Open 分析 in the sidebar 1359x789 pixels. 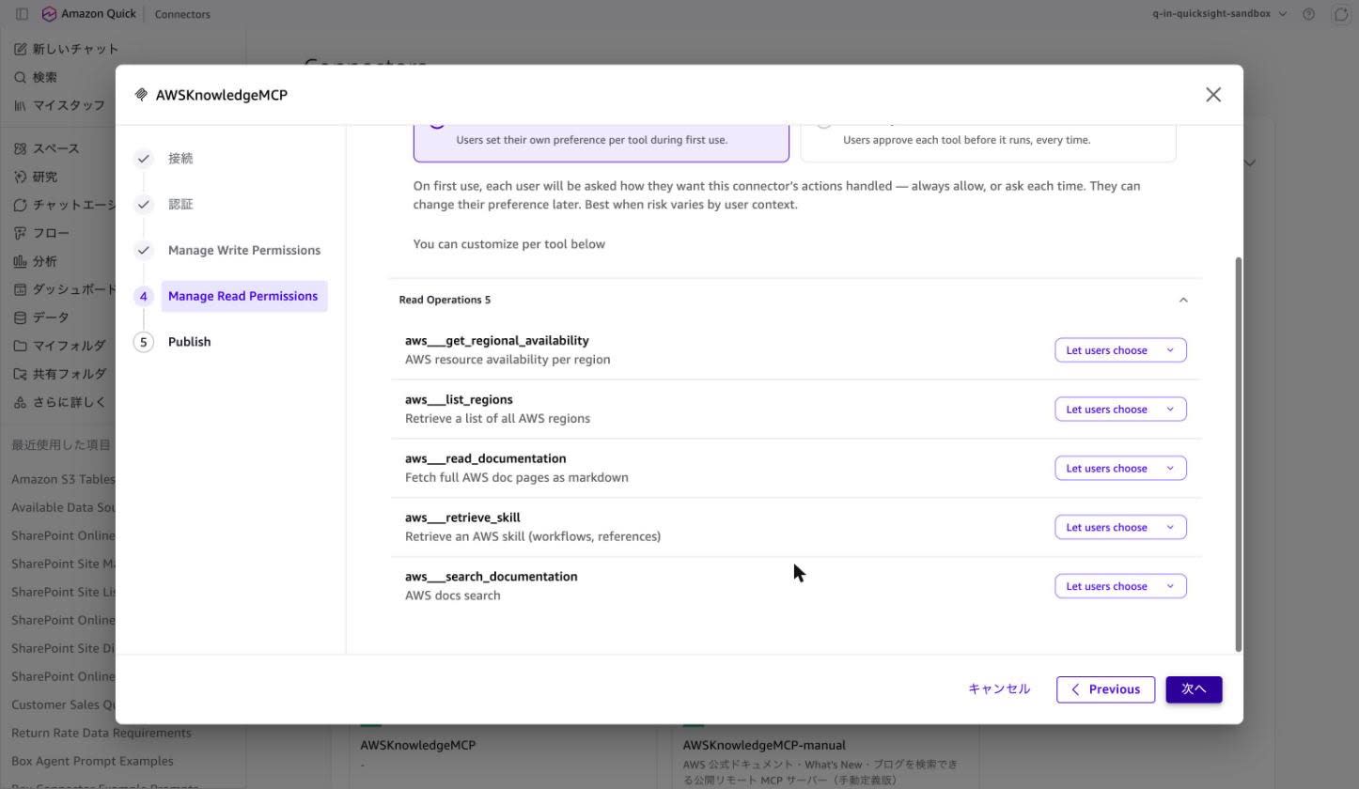click(36, 261)
